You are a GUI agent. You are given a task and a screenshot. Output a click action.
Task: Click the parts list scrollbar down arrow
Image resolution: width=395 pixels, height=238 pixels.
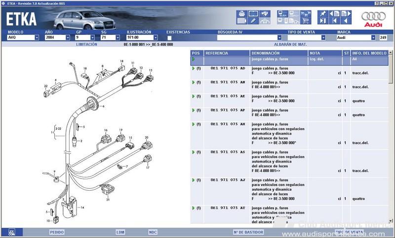click(x=391, y=221)
